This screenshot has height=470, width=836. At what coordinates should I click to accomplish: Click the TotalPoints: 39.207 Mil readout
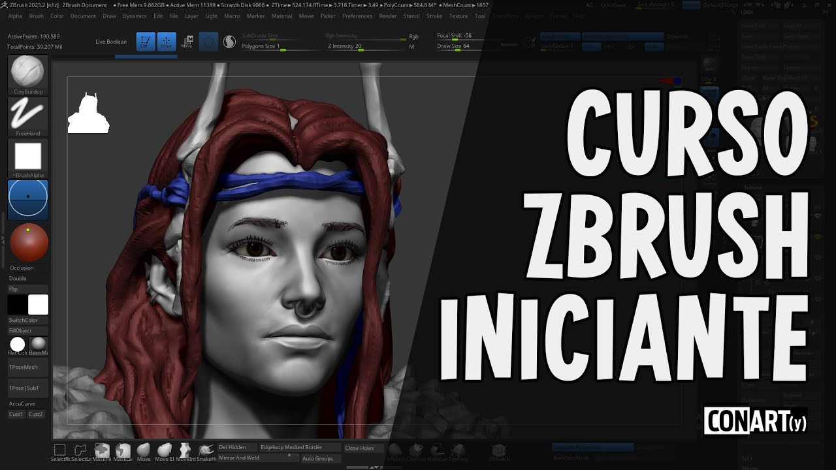point(35,47)
